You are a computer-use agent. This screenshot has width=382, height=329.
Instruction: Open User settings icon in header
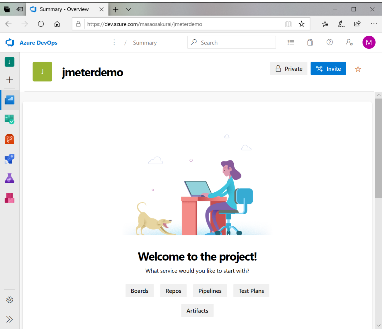click(x=349, y=43)
